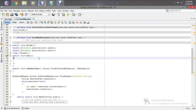196x110 pixels.
Task: Select the SeachBar.java editor tab
Action: pos(25,19)
